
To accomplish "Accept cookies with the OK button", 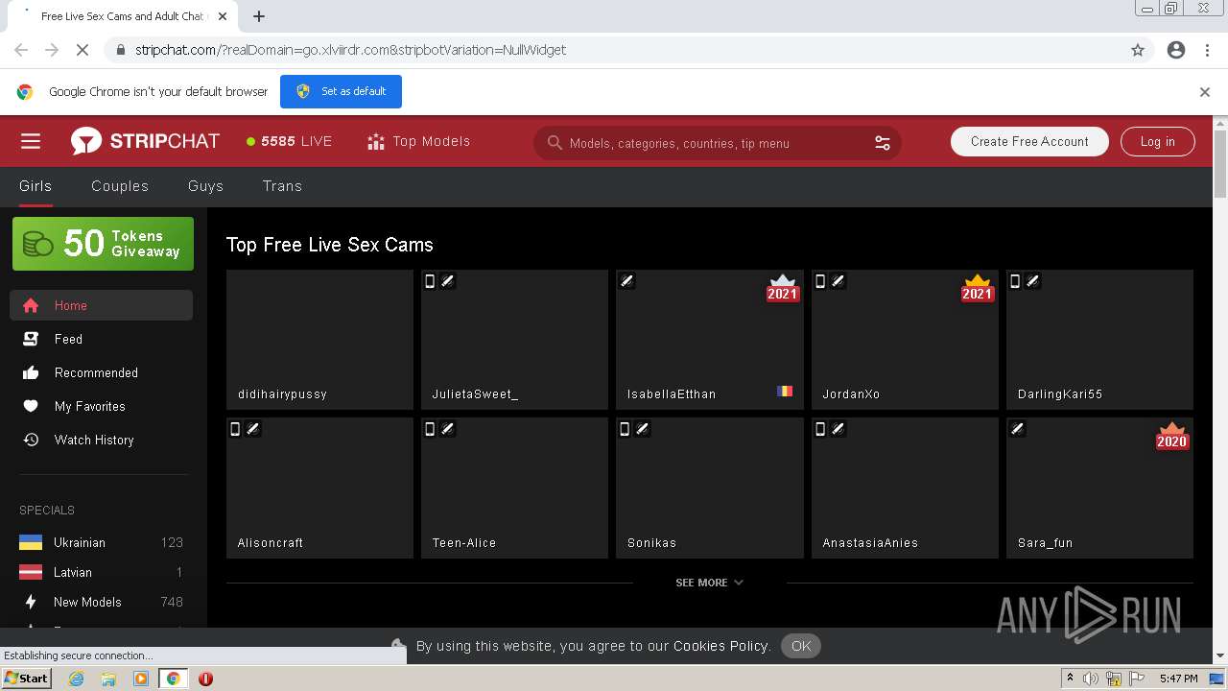I will coord(801,646).
